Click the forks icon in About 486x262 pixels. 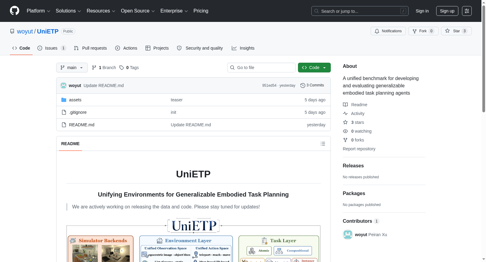[345, 140]
